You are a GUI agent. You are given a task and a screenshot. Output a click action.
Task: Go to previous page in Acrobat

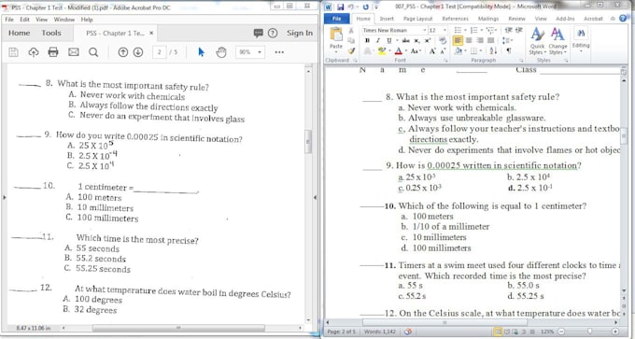122,52
